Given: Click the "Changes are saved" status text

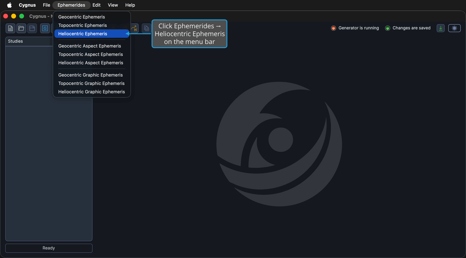Looking at the screenshot, I should 412,28.
